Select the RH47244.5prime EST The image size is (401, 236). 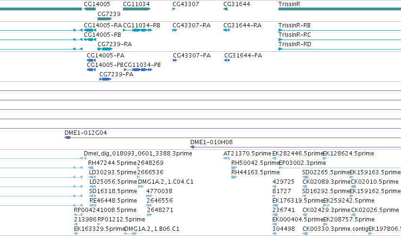tap(90, 168)
